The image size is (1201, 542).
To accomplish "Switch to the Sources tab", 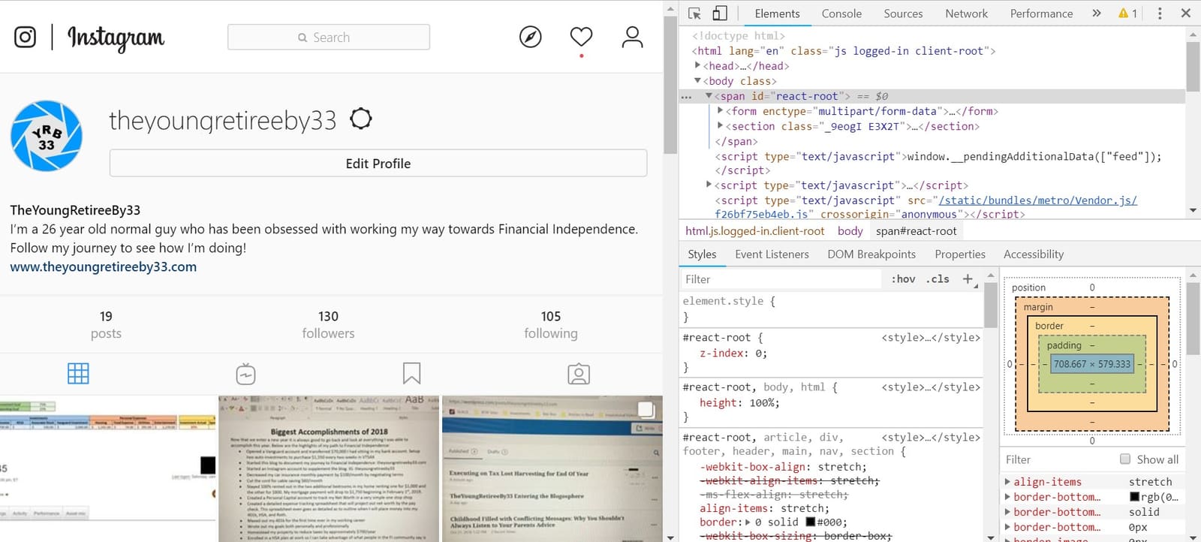I will point(903,14).
